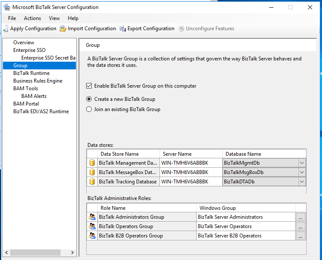The image size is (322, 260).
Task: Click the tree panel horizontal scrollbar thumb
Action: click(x=35, y=253)
